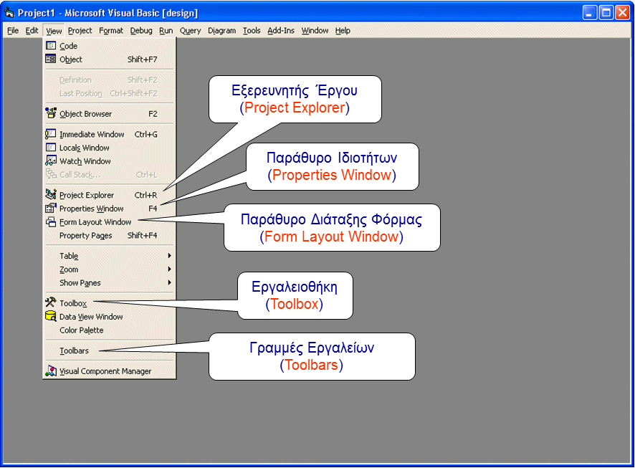
Task: Choose Object Browser from View menu
Action: click(x=110, y=114)
